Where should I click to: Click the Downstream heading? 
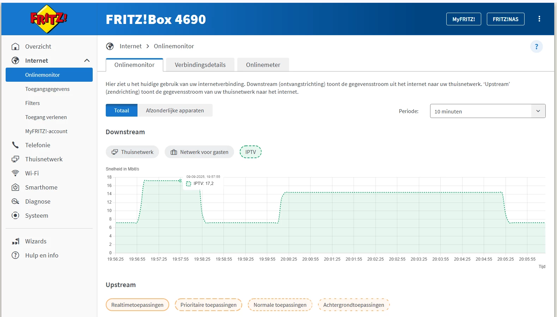click(x=125, y=132)
